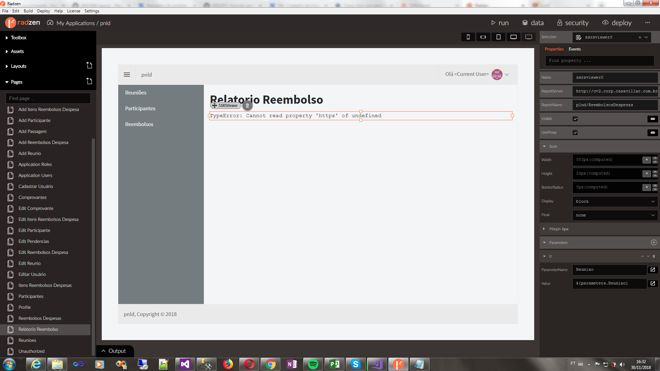The height and width of the screenshot is (371, 660).
Task: Switch to the Events tab
Action: tap(574, 49)
